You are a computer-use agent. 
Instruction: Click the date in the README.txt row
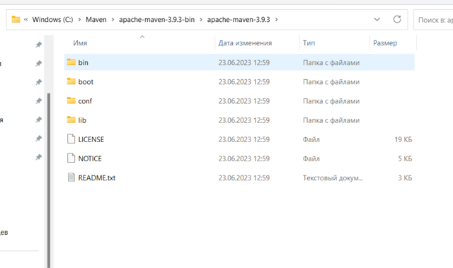pos(243,177)
